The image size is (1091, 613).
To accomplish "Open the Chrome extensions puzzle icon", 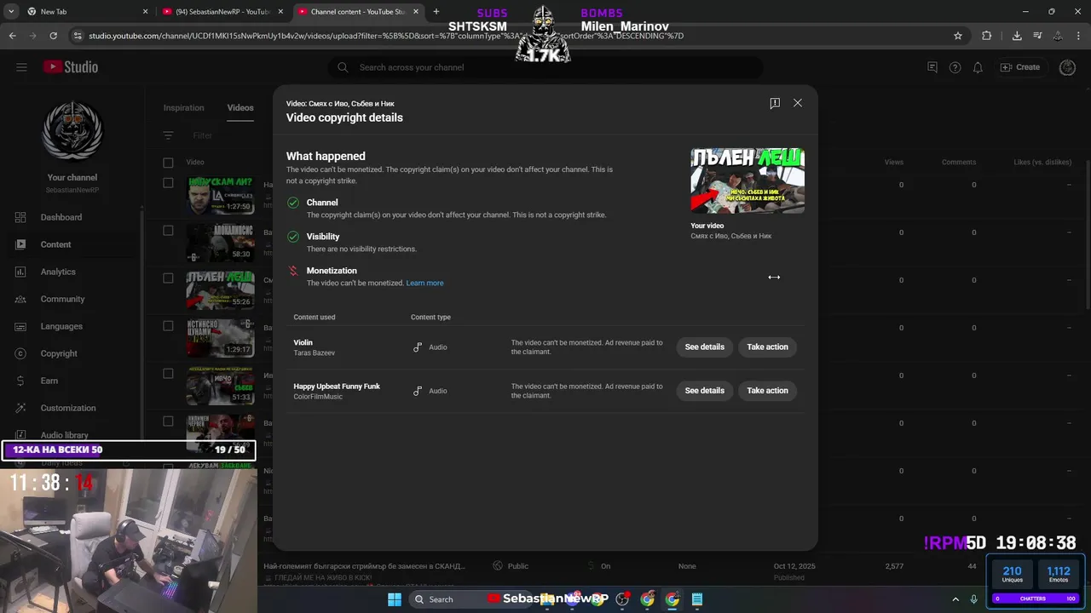I will pyautogui.click(x=987, y=36).
